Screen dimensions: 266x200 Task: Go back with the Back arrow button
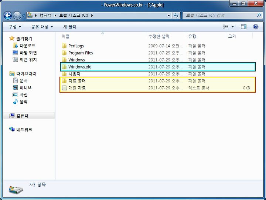click(8, 16)
